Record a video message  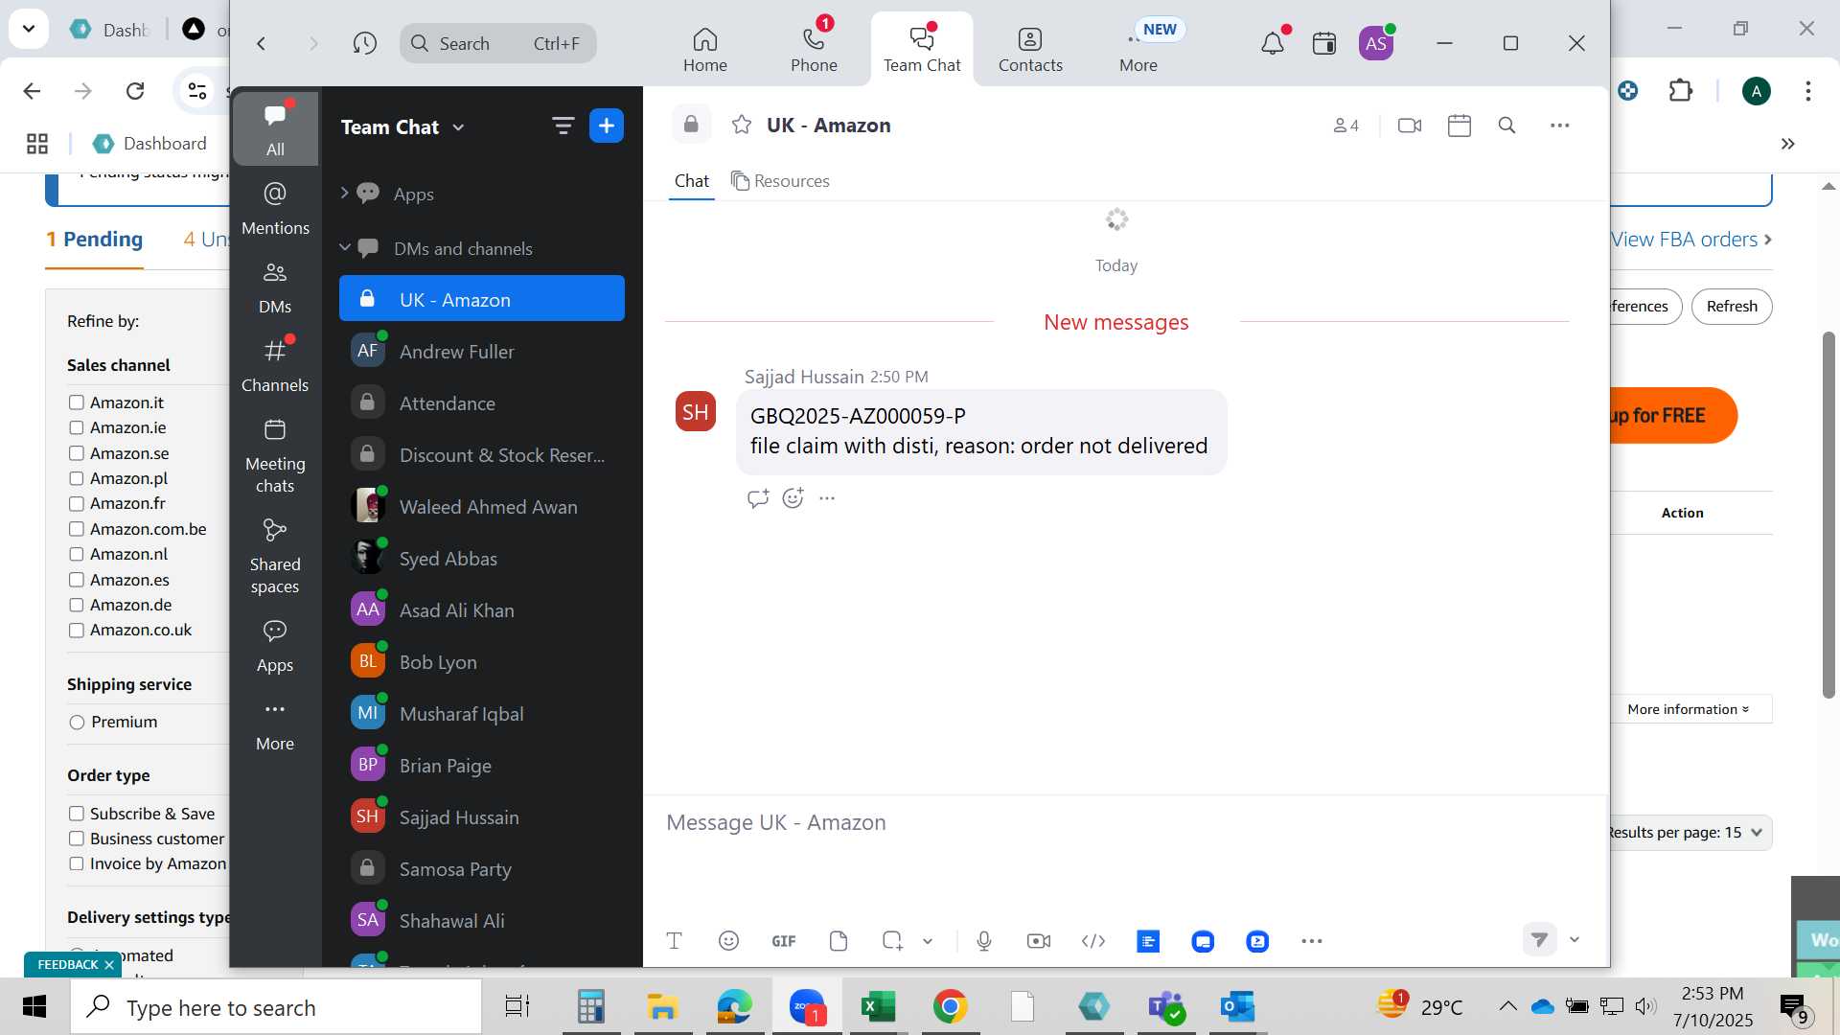[1039, 941]
